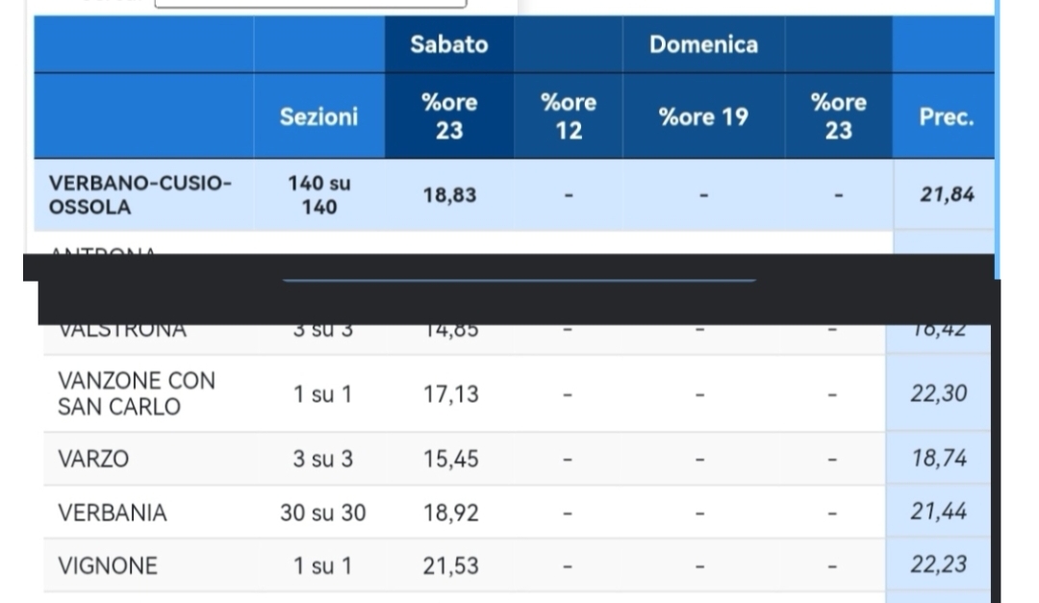
Task: Select the Domenica header cell
Action: pyautogui.click(x=703, y=44)
